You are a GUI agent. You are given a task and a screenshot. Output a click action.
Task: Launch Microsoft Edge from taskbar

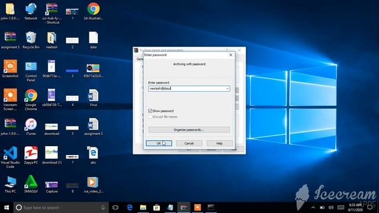click(130, 208)
